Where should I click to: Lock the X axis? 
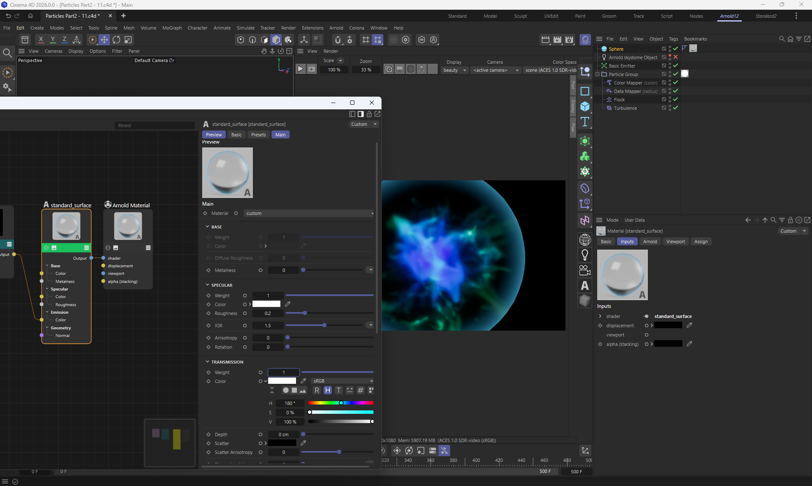click(41, 40)
